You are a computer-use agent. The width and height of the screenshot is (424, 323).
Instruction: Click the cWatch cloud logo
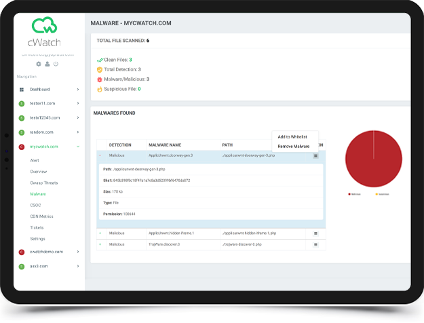(44, 25)
